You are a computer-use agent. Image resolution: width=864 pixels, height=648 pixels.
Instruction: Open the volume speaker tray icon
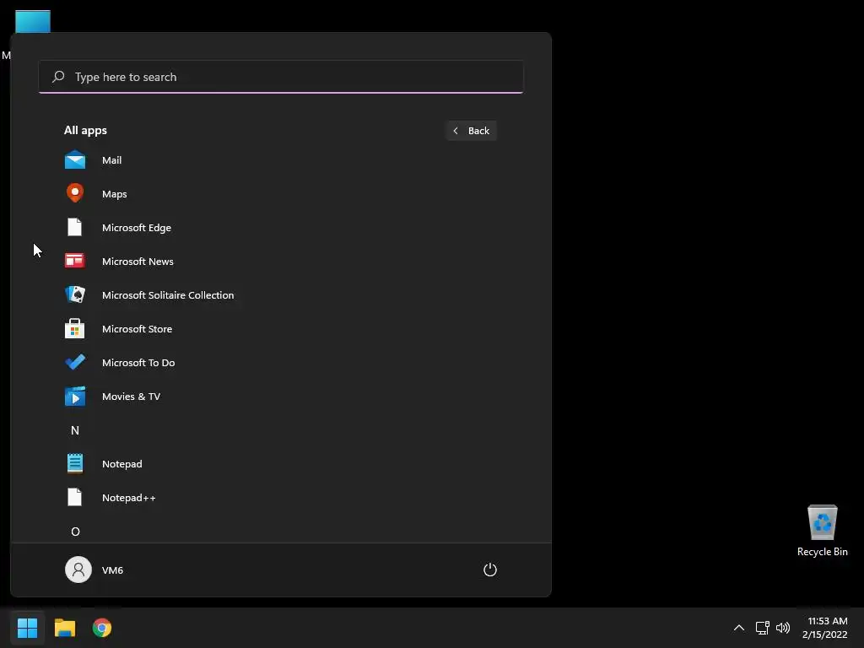point(782,628)
